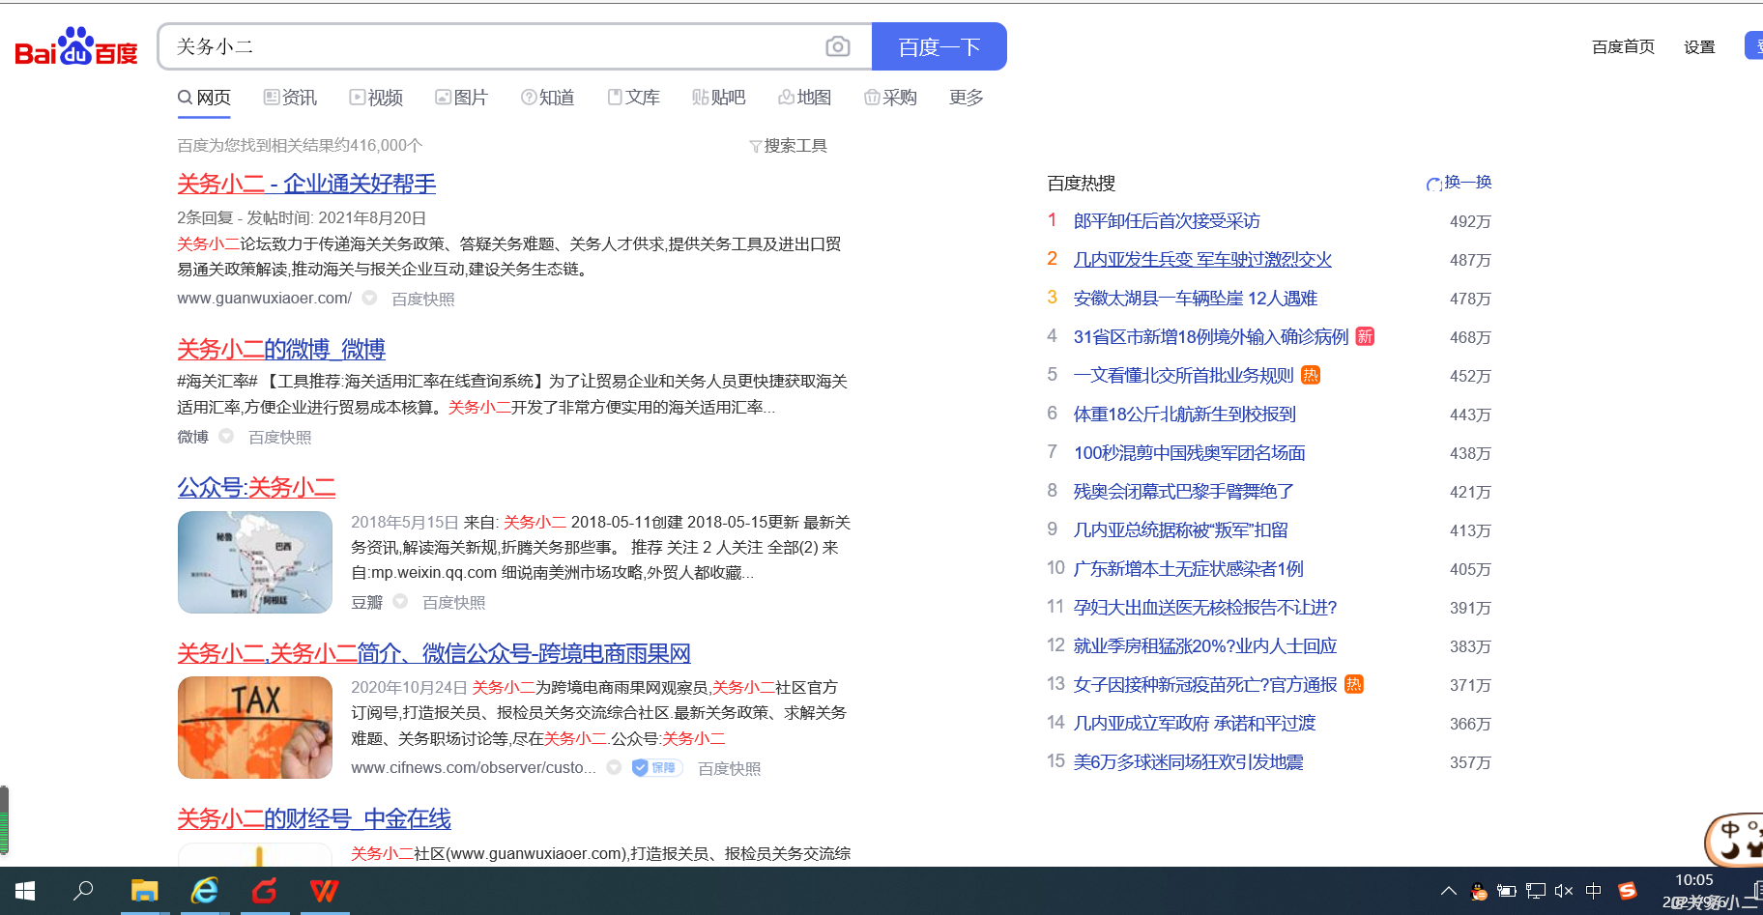Viewport: 1763px width, 915px height.
Task: Expand the 更多 menu
Action: click(966, 98)
